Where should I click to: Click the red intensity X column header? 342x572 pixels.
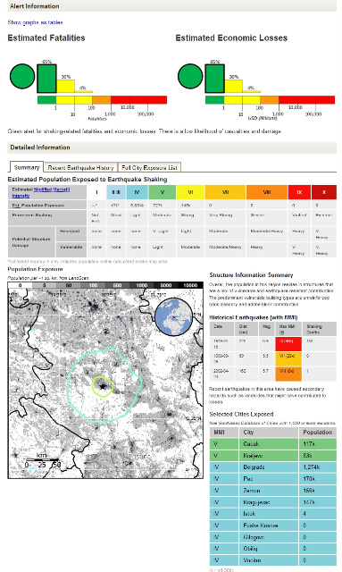pos(324,192)
